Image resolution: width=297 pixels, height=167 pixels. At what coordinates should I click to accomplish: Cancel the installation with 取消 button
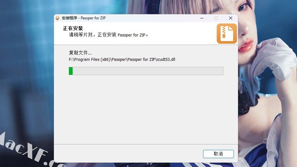coord(218,154)
